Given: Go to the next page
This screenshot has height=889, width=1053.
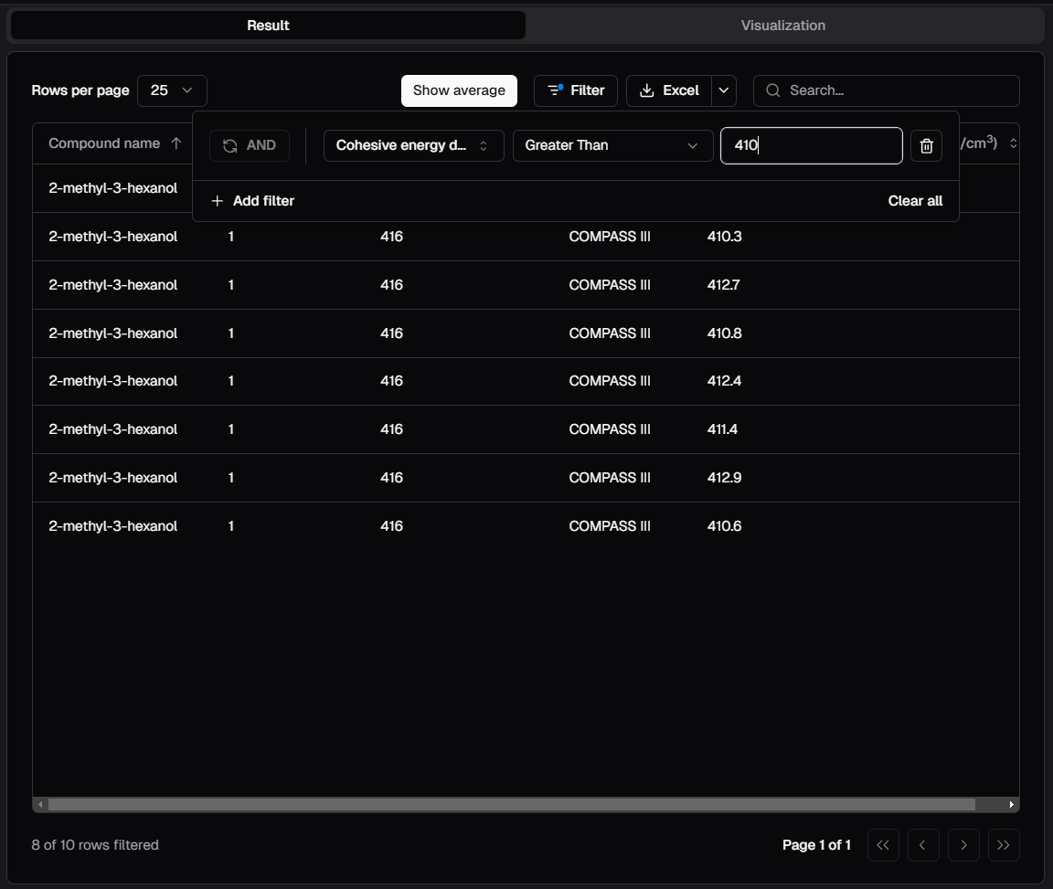Looking at the screenshot, I should click(963, 845).
